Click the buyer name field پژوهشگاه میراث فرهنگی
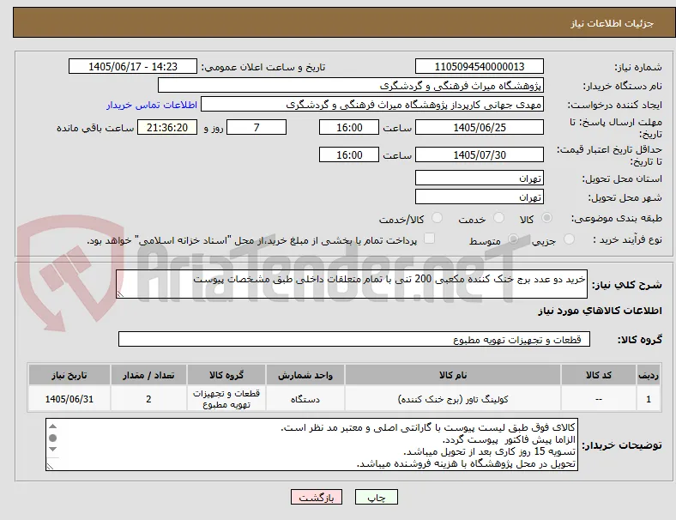676x520 pixels. 351,85
